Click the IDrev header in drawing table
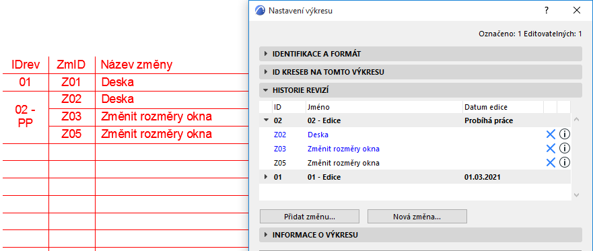Screen dimensions: 593x251 click(26, 65)
